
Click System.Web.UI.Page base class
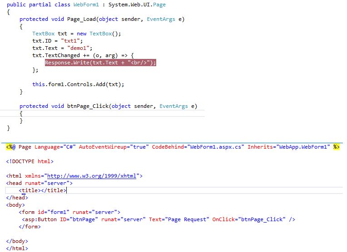[x=137, y=5]
